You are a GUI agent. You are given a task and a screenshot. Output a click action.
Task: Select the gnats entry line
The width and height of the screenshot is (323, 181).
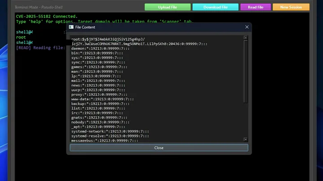click(99, 118)
